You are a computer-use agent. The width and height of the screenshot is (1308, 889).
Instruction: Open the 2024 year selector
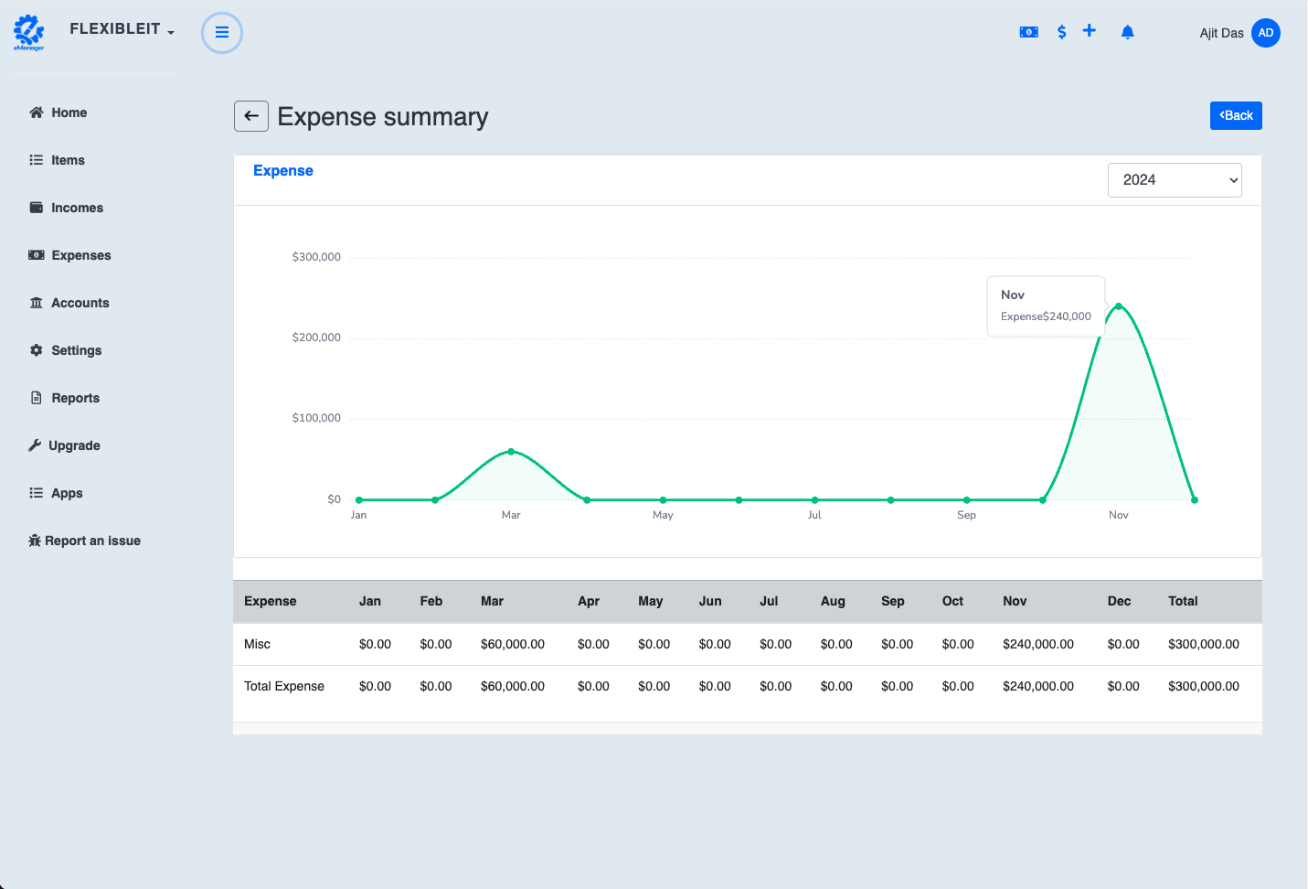click(x=1174, y=180)
